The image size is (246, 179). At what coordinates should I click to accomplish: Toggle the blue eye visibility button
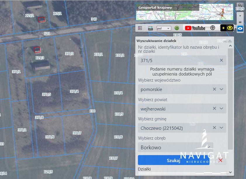click(240, 29)
